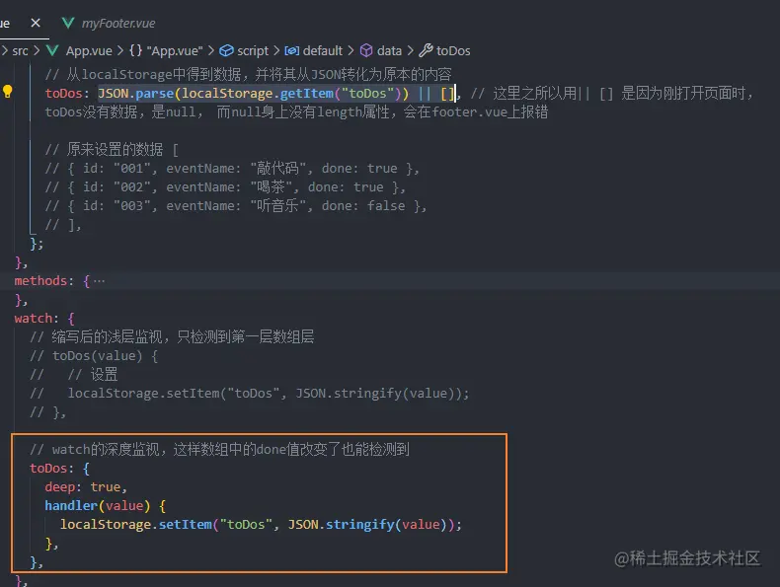780x587 pixels.
Task: Click the wrench icon before toDos
Action: pos(426,50)
